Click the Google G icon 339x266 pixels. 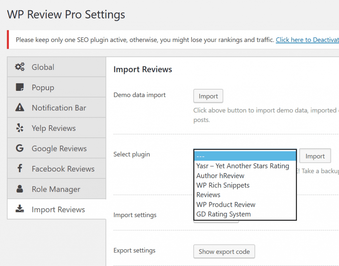coord(20,148)
